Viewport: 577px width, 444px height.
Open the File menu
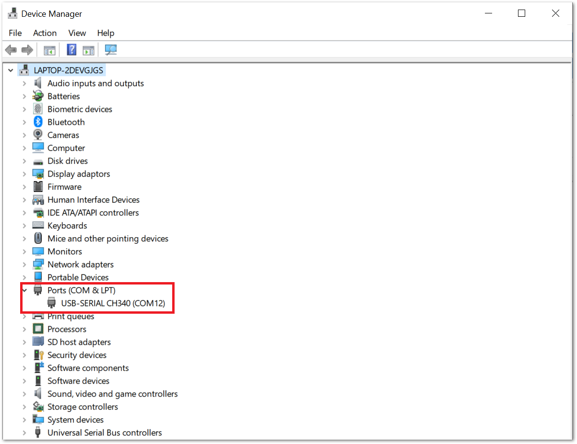point(15,33)
